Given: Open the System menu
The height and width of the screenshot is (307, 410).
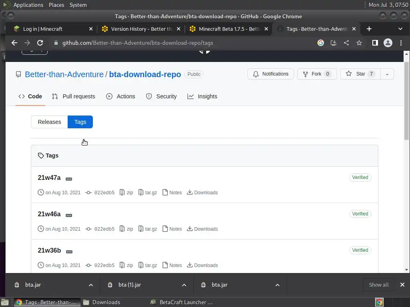Looking at the screenshot, I should [x=78, y=5].
